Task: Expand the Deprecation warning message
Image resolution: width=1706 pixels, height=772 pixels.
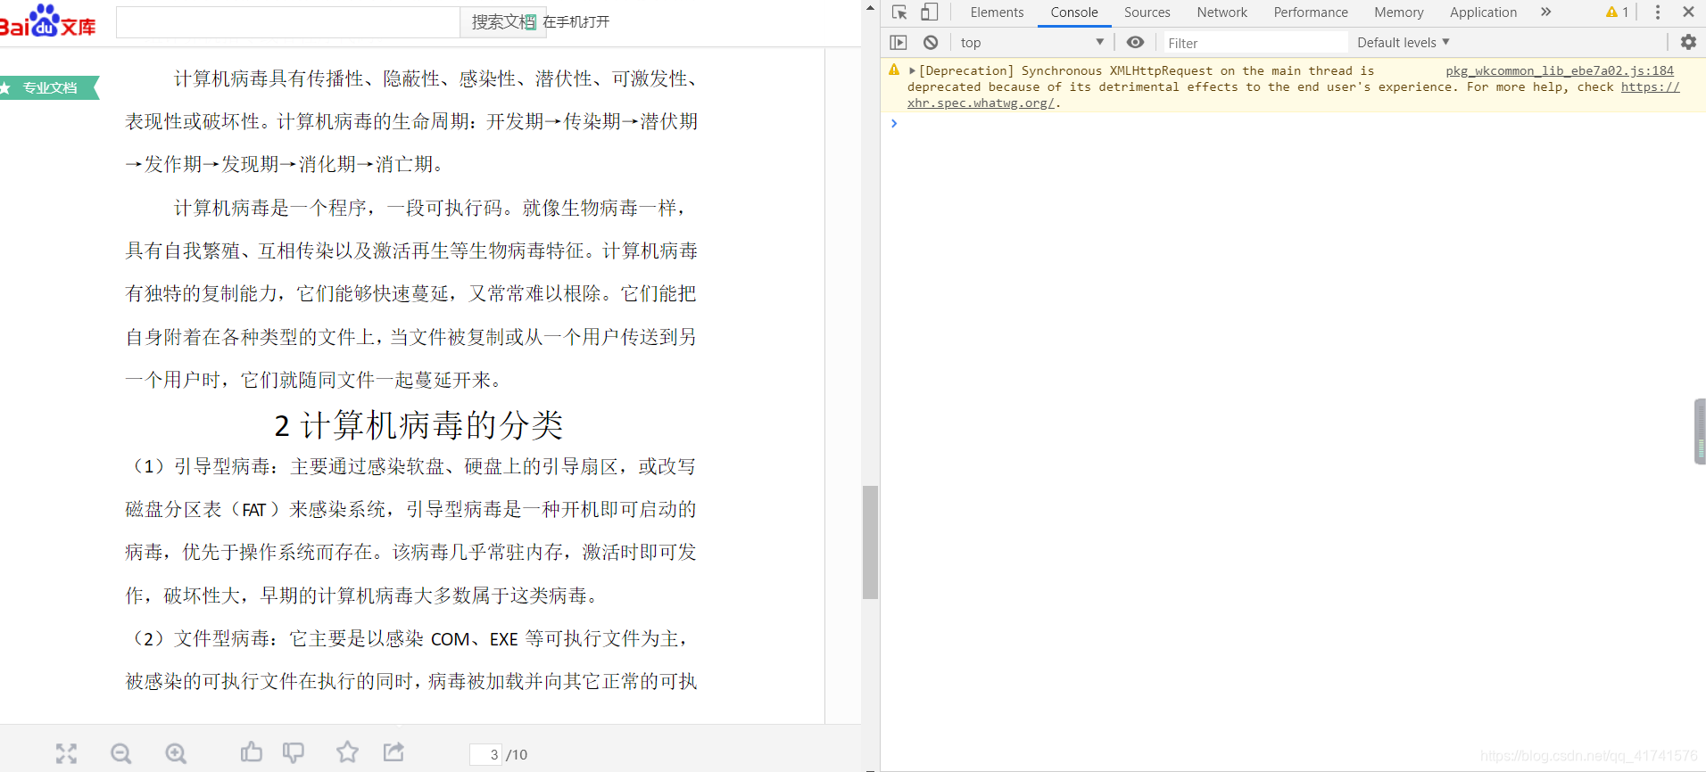Action: [912, 70]
